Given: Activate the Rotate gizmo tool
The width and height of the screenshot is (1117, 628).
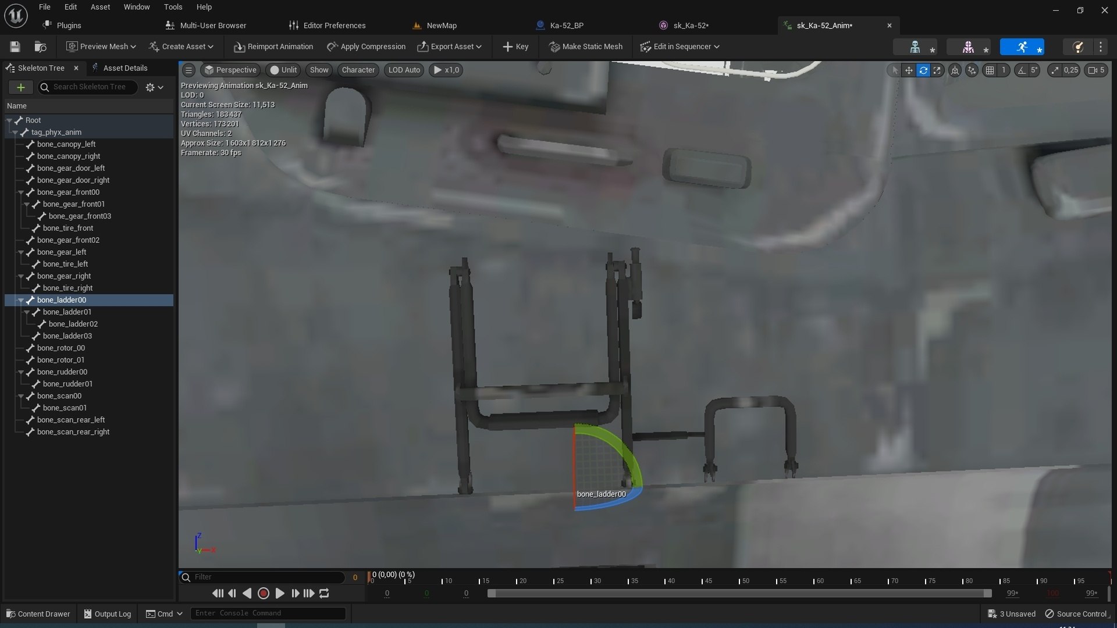Looking at the screenshot, I should pyautogui.click(x=923, y=70).
